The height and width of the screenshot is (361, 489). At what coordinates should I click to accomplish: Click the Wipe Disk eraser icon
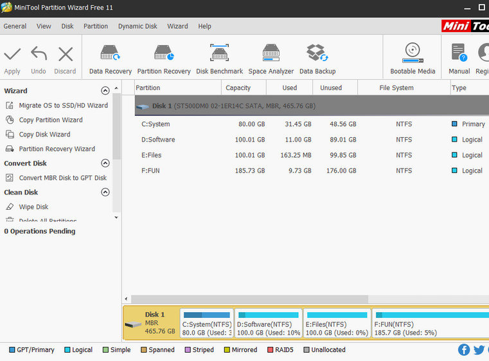coord(10,207)
